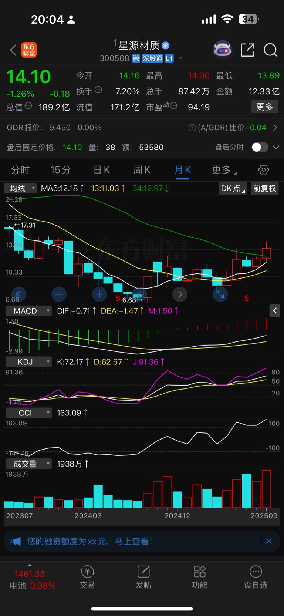Tap the 星源材质 stock title

coord(139,46)
